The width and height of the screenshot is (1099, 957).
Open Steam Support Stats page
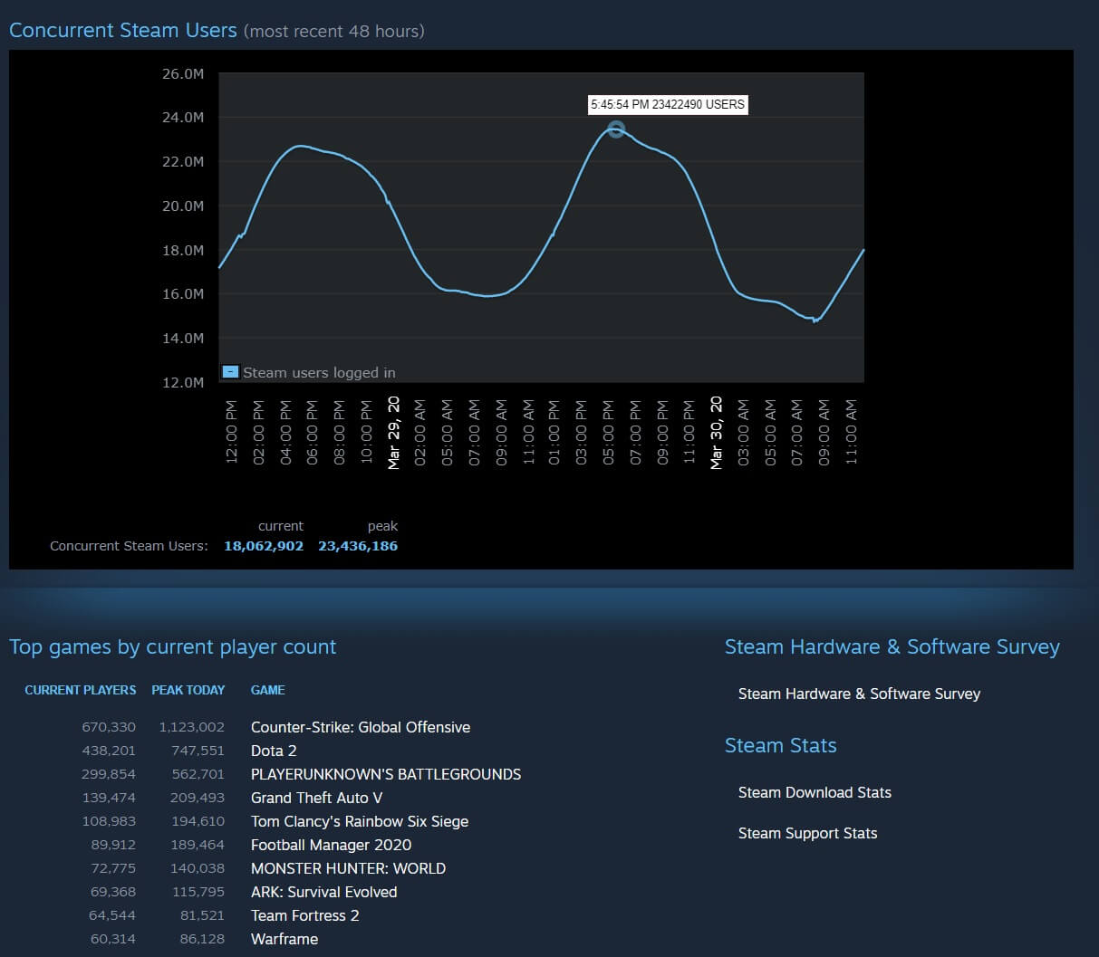coord(806,833)
